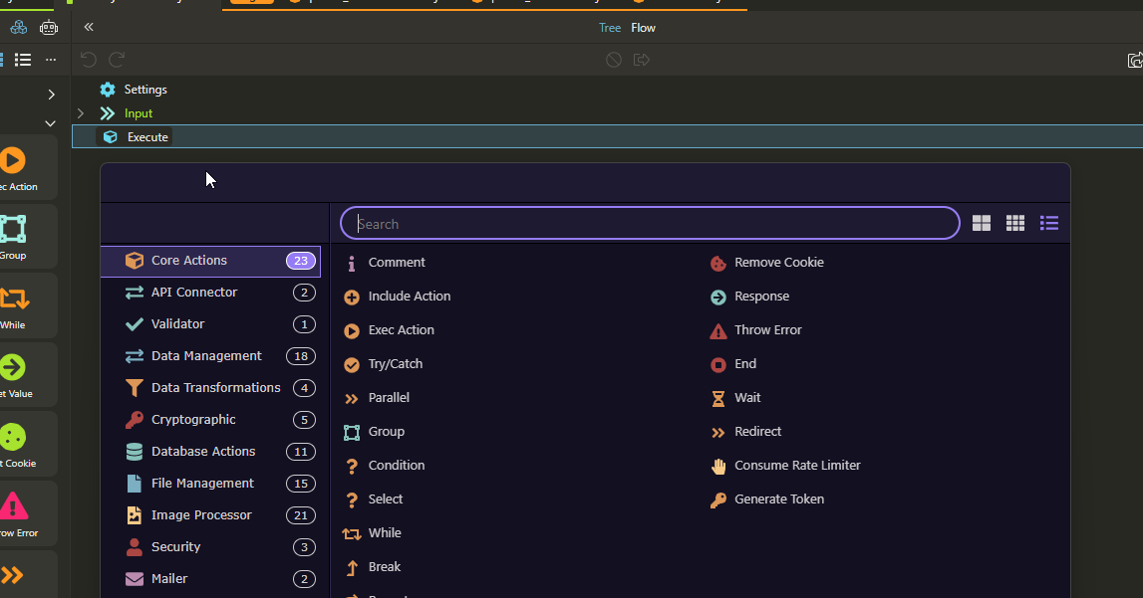Viewport: 1143px width, 598px height.
Task: Select the Exec Action item in the list
Action: [401, 330]
